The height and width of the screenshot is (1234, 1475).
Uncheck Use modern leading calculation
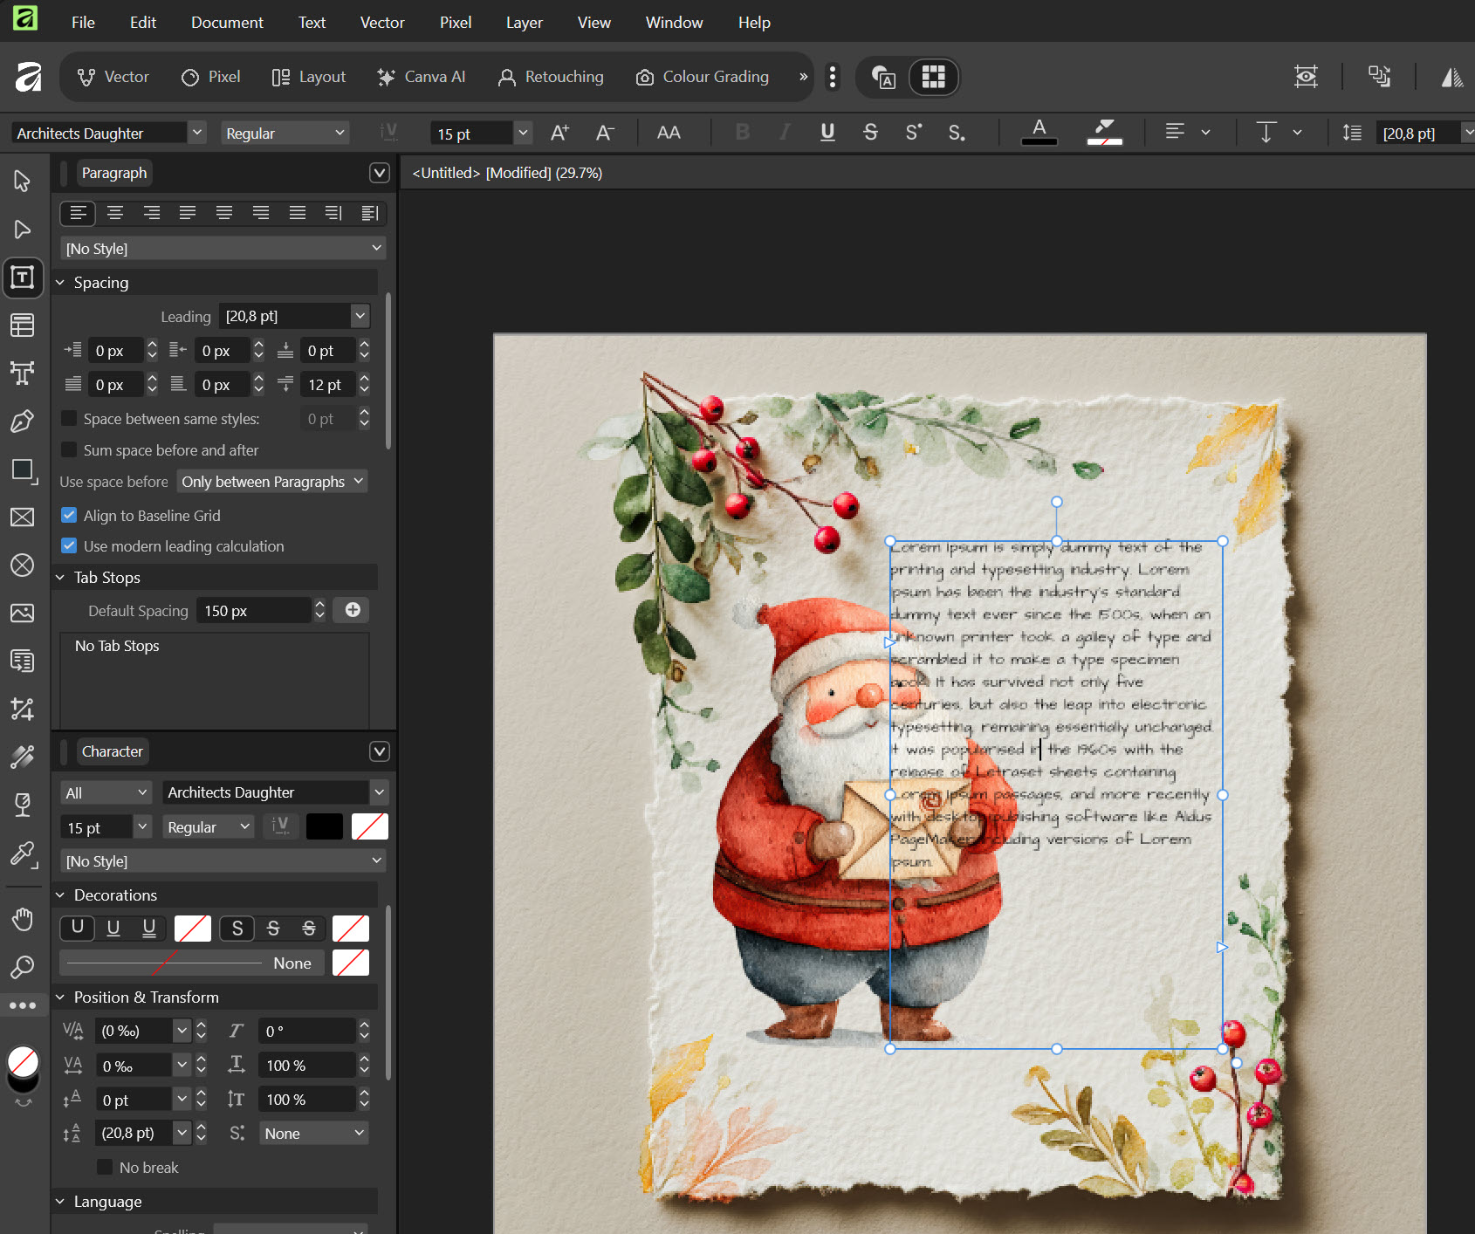tap(69, 546)
